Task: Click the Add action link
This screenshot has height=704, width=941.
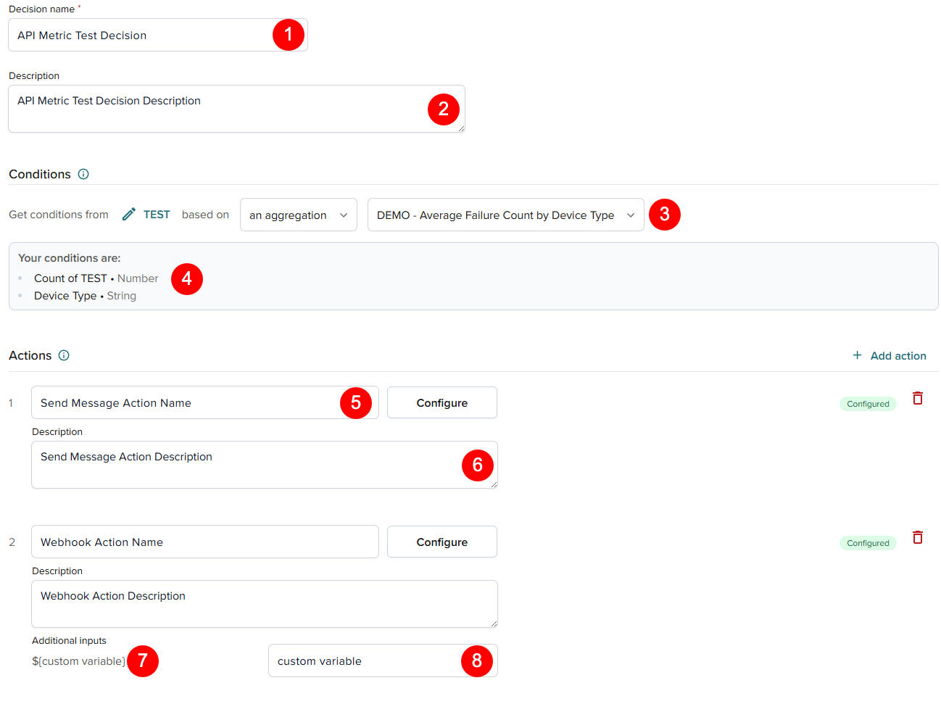Action: [898, 355]
